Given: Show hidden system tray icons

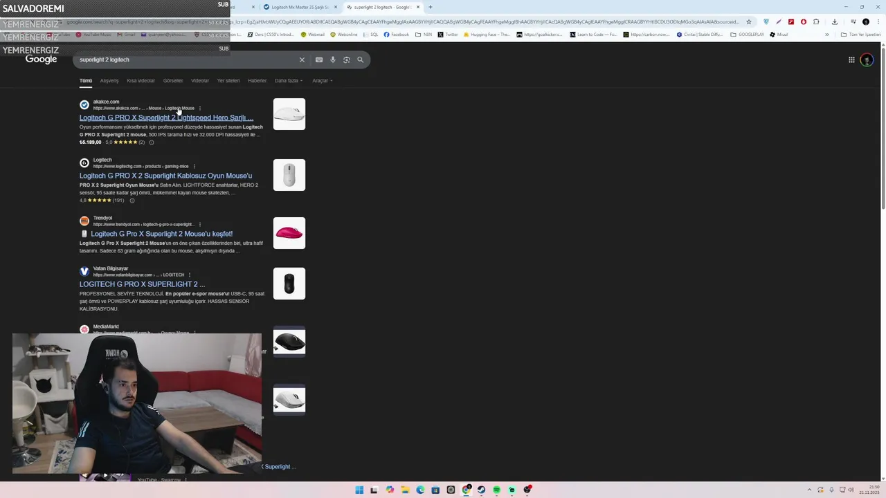Looking at the screenshot, I should pos(809,490).
